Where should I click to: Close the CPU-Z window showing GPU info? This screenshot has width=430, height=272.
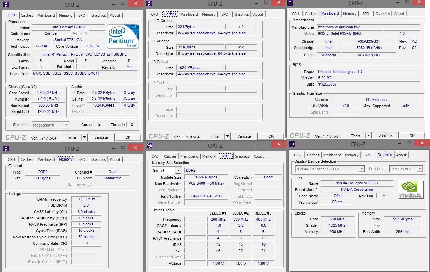pyautogui.click(x=422, y=142)
